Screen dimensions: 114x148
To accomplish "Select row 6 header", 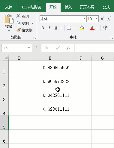I will pyautogui.click(x=4, y=137).
